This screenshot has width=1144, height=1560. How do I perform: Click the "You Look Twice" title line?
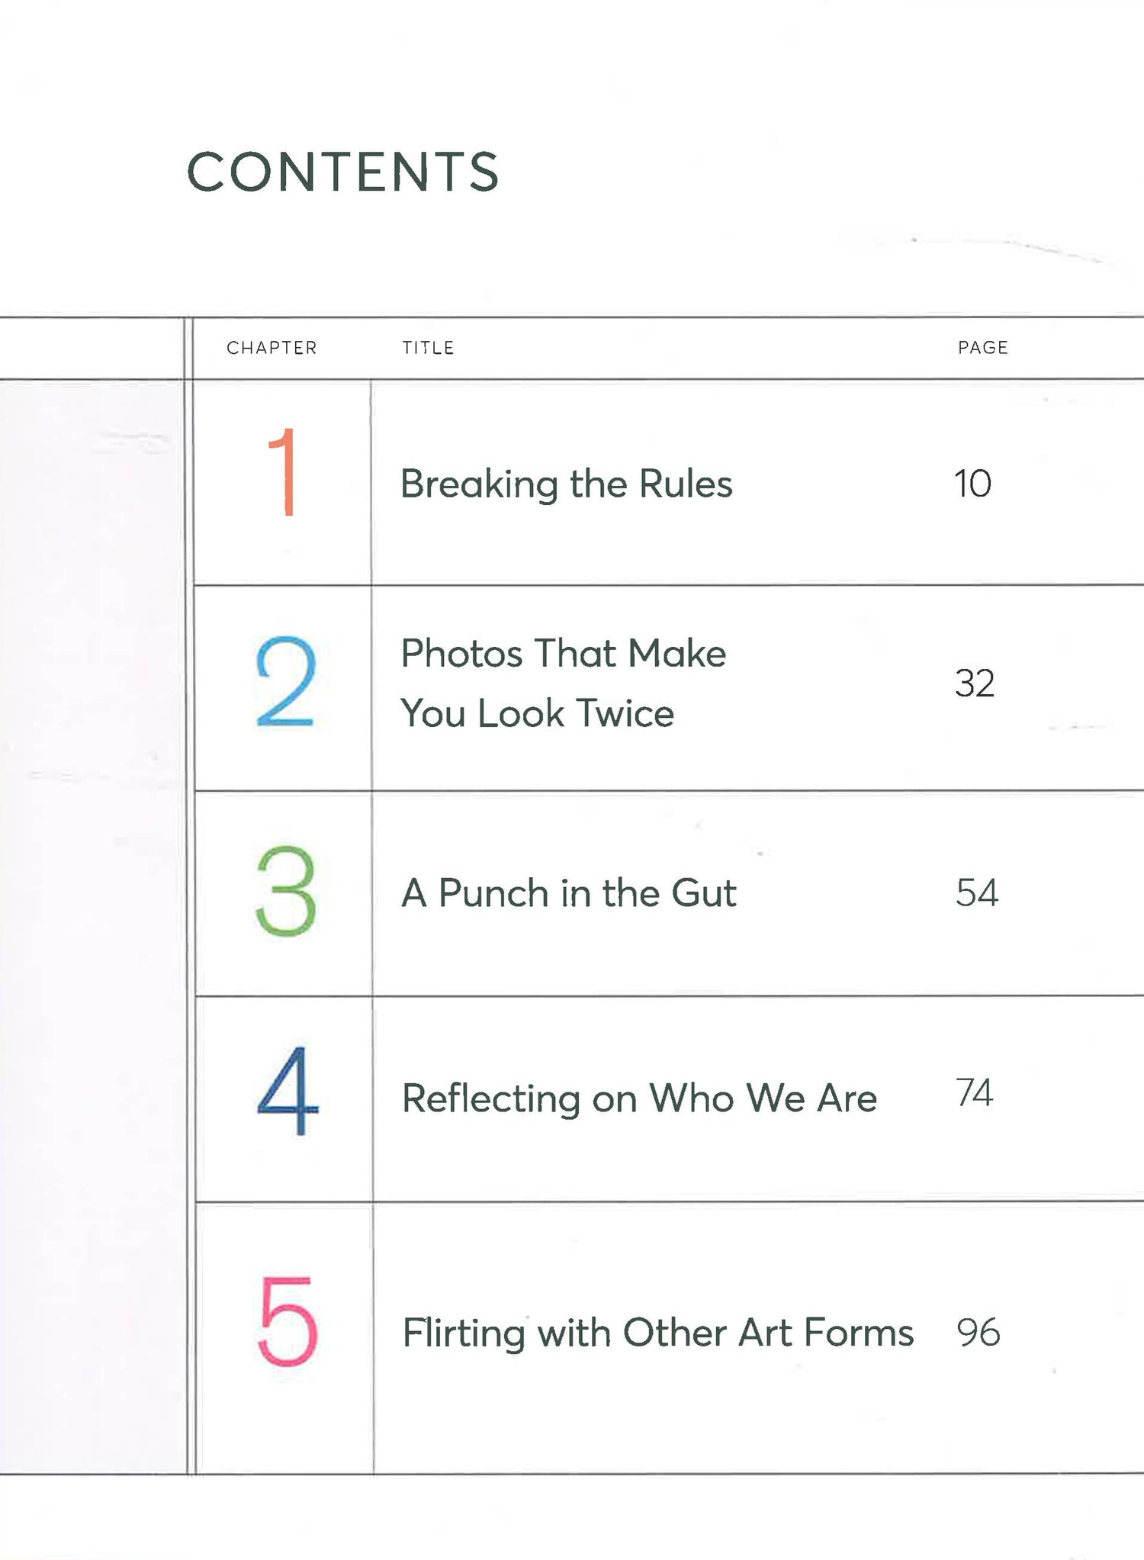[537, 714]
